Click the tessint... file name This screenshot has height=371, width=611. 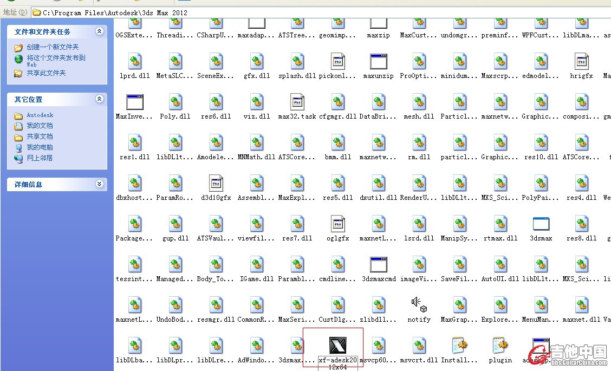point(134,279)
